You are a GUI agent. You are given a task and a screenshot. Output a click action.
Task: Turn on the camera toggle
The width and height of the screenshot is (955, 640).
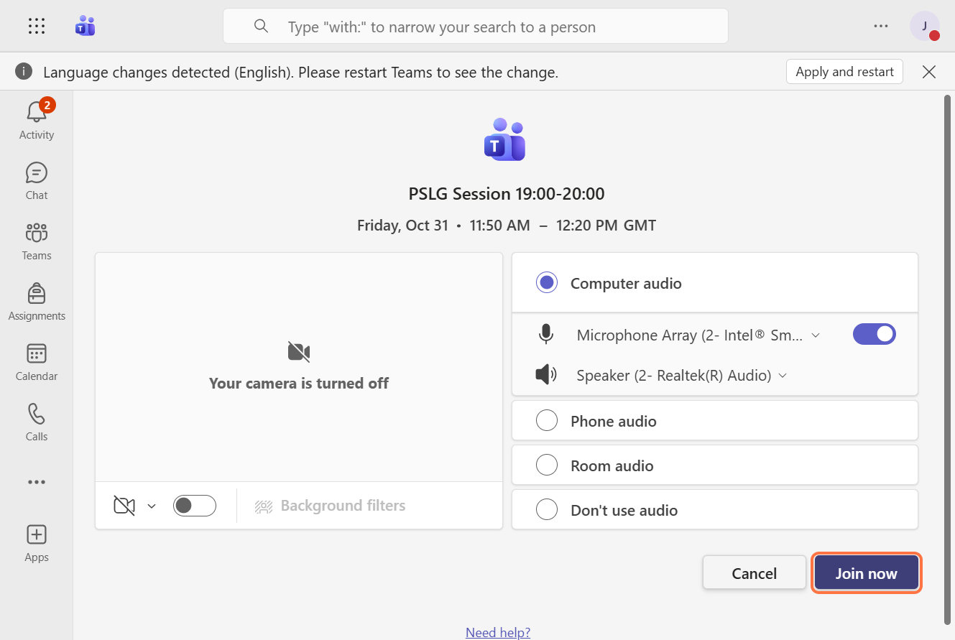pos(195,506)
